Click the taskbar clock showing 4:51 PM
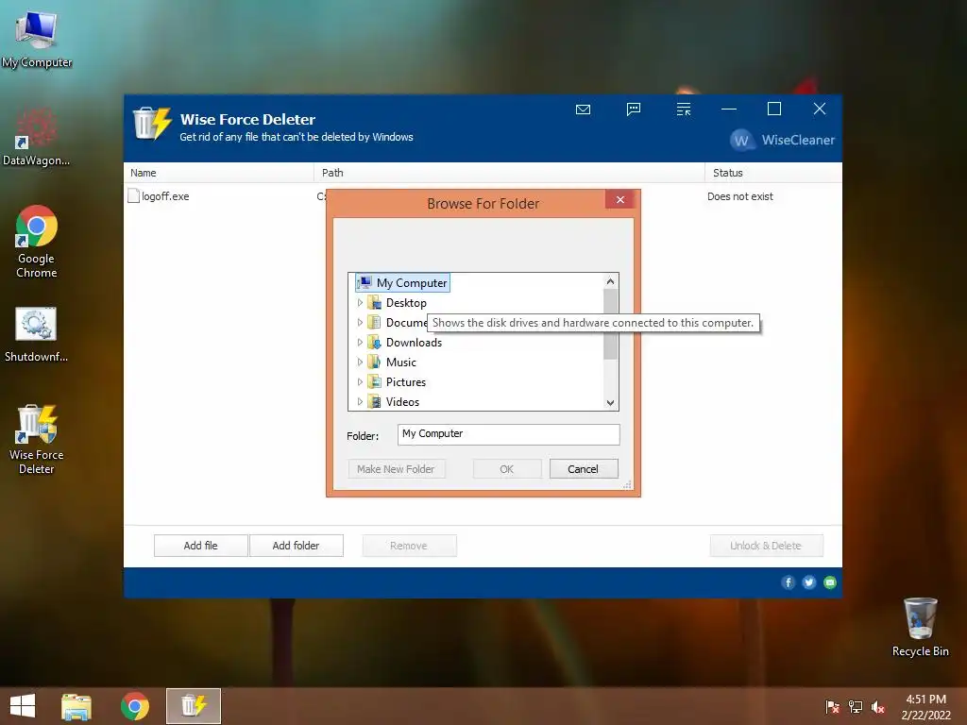This screenshot has height=725, width=967. coord(925,706)
